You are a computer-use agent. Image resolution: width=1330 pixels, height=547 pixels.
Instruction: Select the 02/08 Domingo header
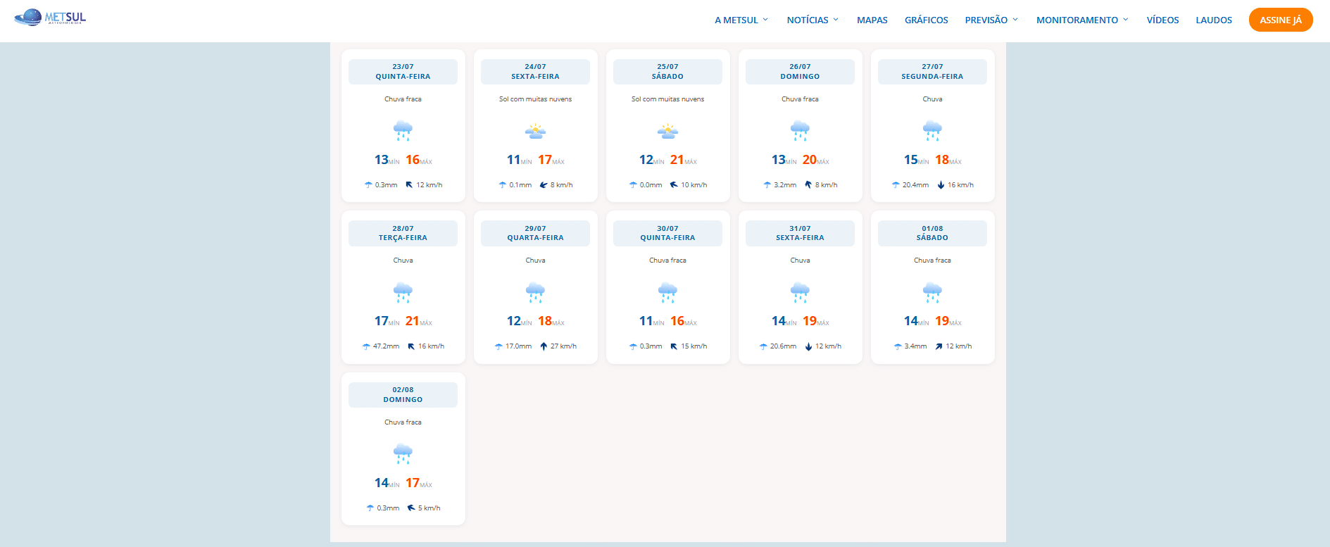pyautogui.click(x=403, y=395)
